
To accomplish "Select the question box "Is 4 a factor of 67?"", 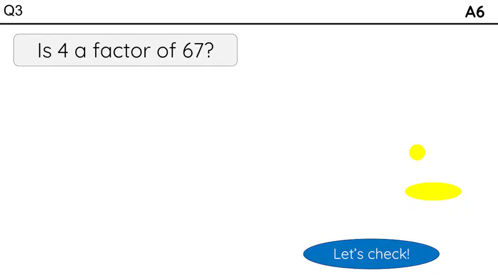I will click(x=126, y=50).
